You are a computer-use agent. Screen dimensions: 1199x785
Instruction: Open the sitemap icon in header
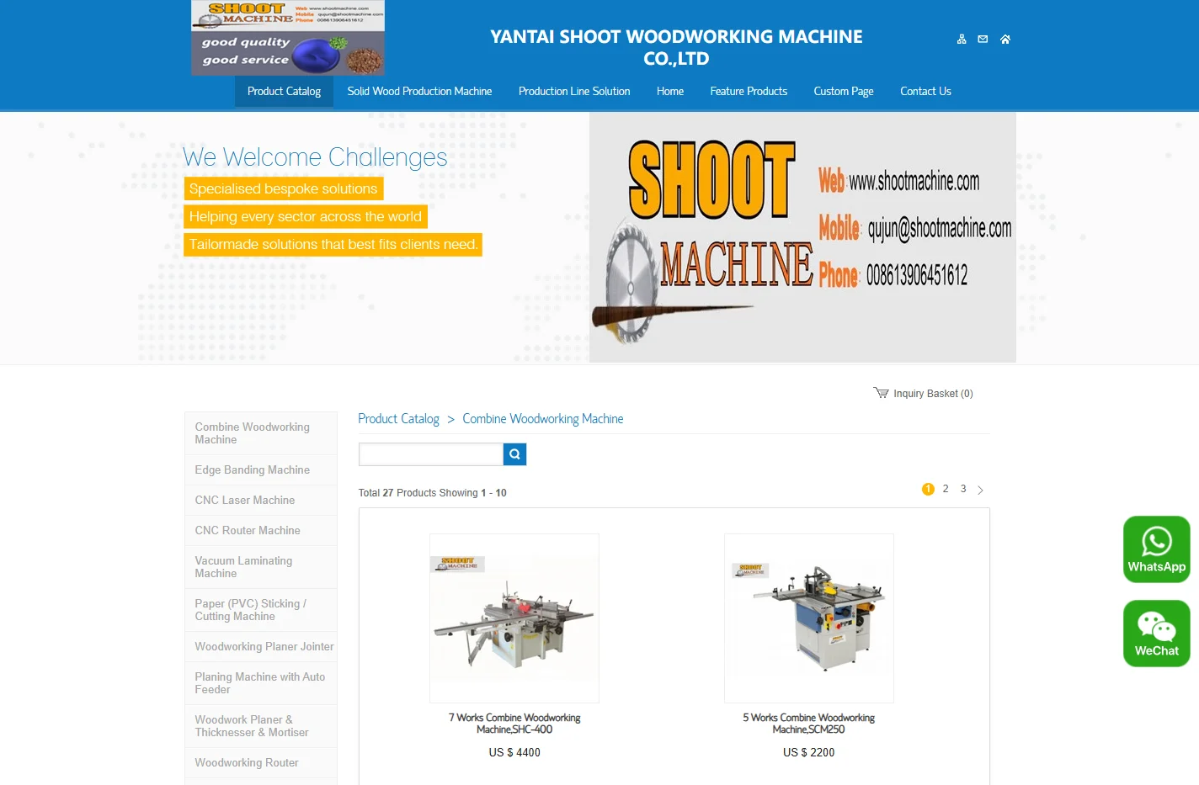coord(962,40)
